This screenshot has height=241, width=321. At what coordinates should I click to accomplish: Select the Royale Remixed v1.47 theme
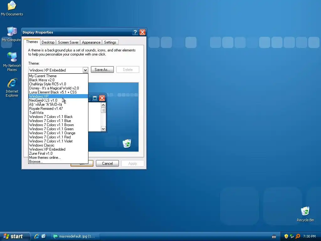coord(58,109)
